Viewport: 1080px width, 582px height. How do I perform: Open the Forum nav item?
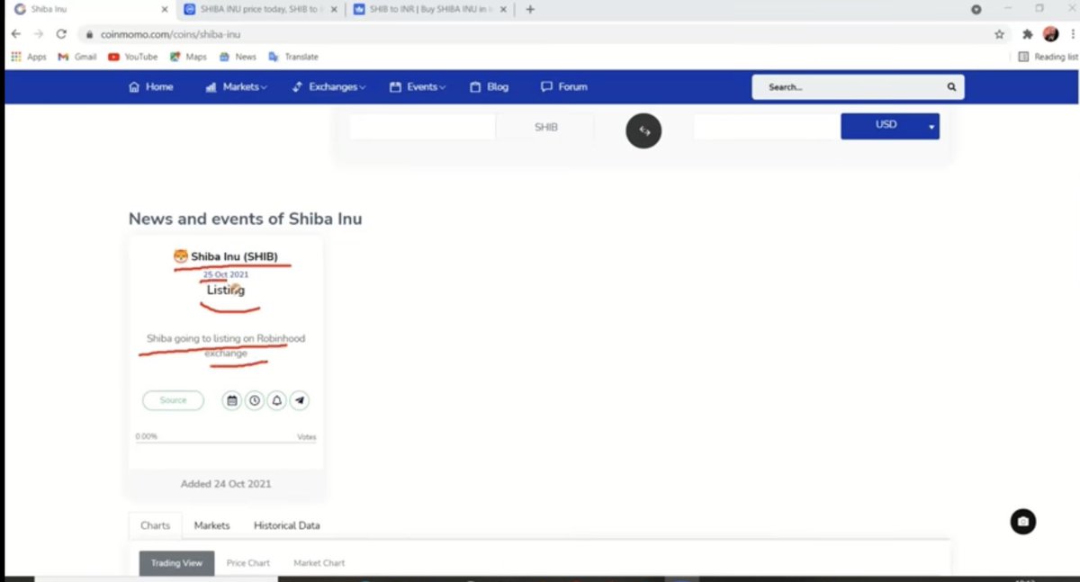[x=564, y=87]
